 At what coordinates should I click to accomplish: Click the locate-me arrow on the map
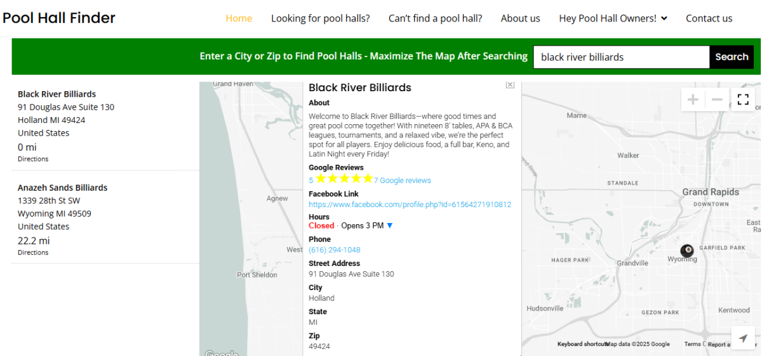[x=743, y=338]
